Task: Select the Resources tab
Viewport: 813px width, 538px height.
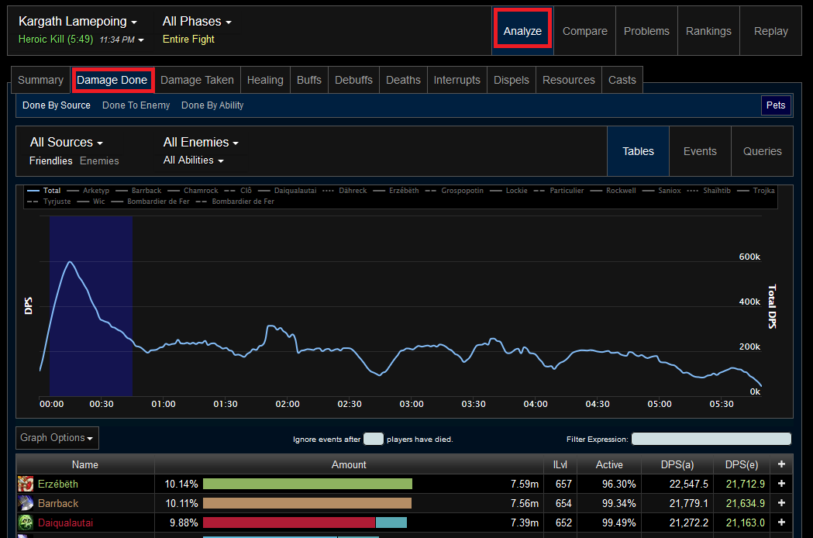Action: 569,80
